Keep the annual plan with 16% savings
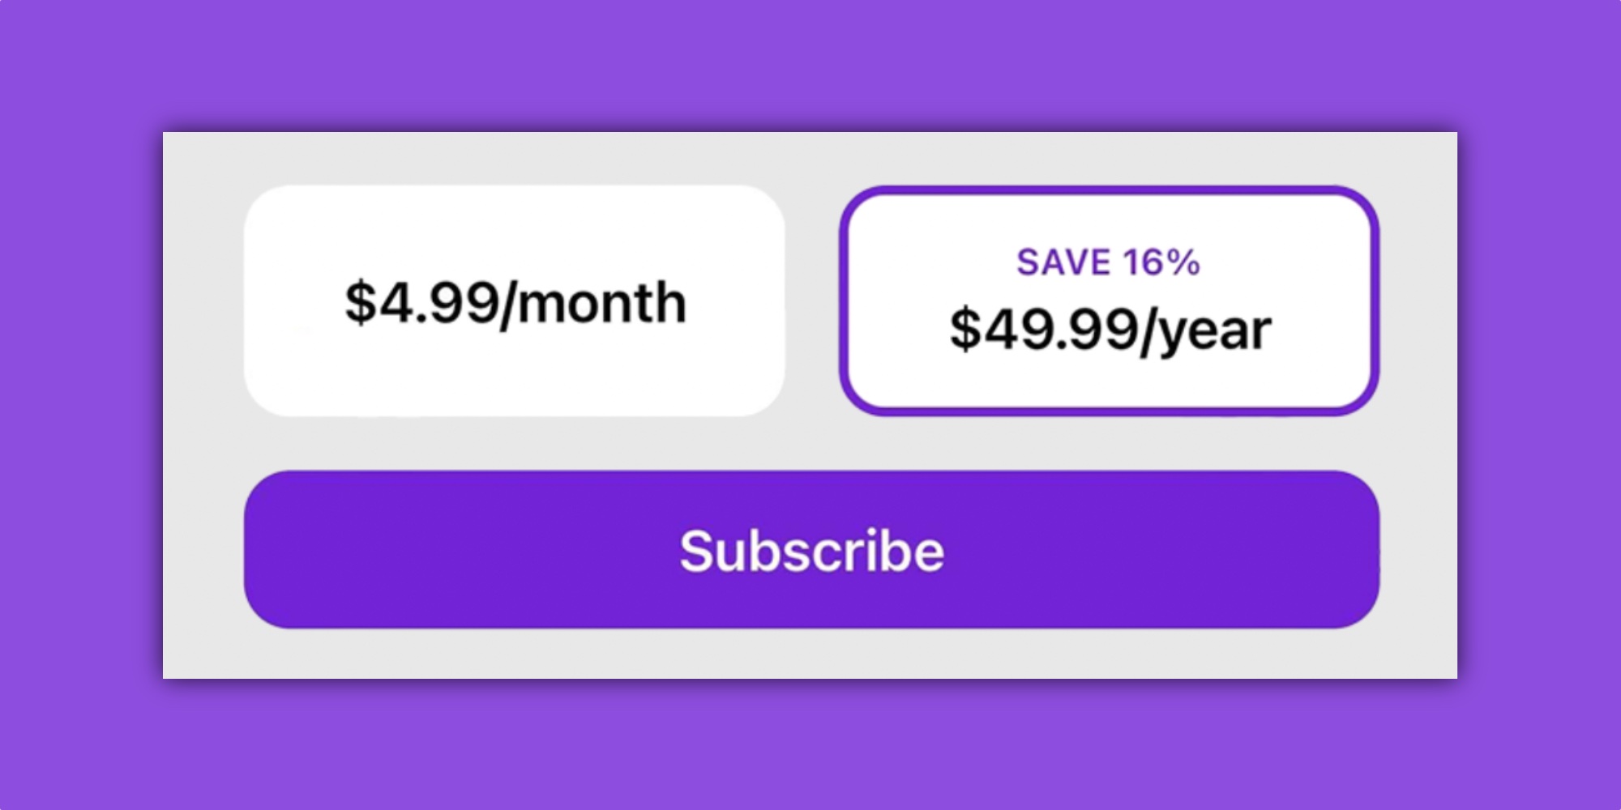1621x810 pixels. 1109,301
